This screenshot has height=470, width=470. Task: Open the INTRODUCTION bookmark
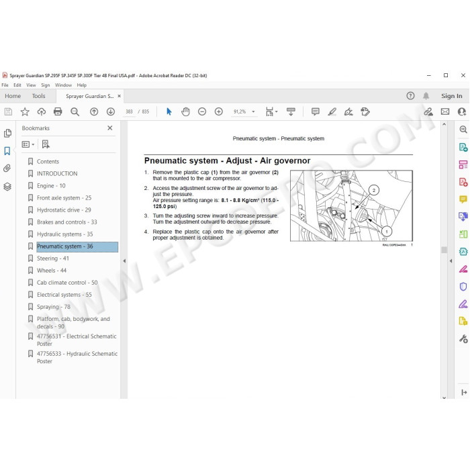(57, 173)
